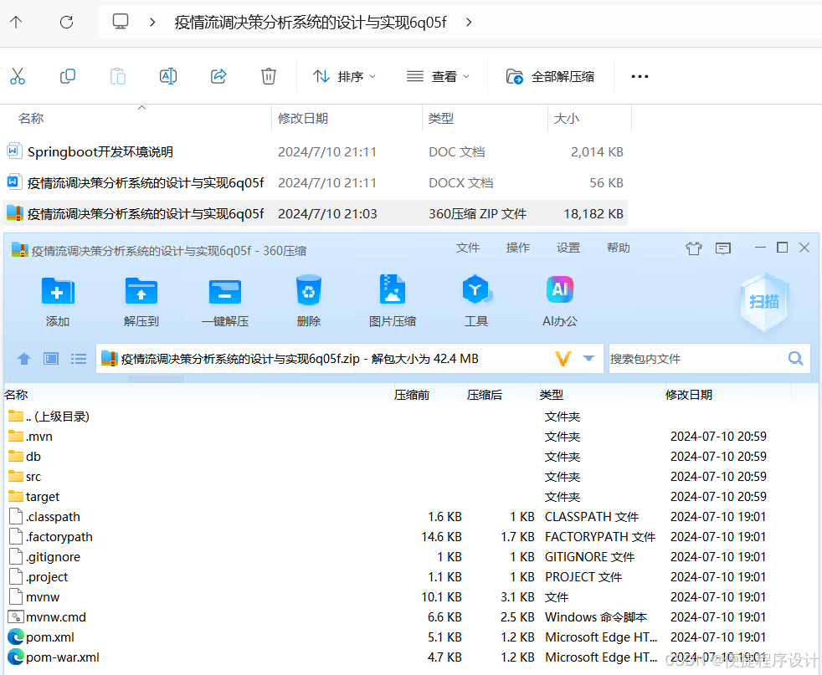Open the 操作 menu in 360压缩
The image size is (822, 675).
click(x=518, y=248)
